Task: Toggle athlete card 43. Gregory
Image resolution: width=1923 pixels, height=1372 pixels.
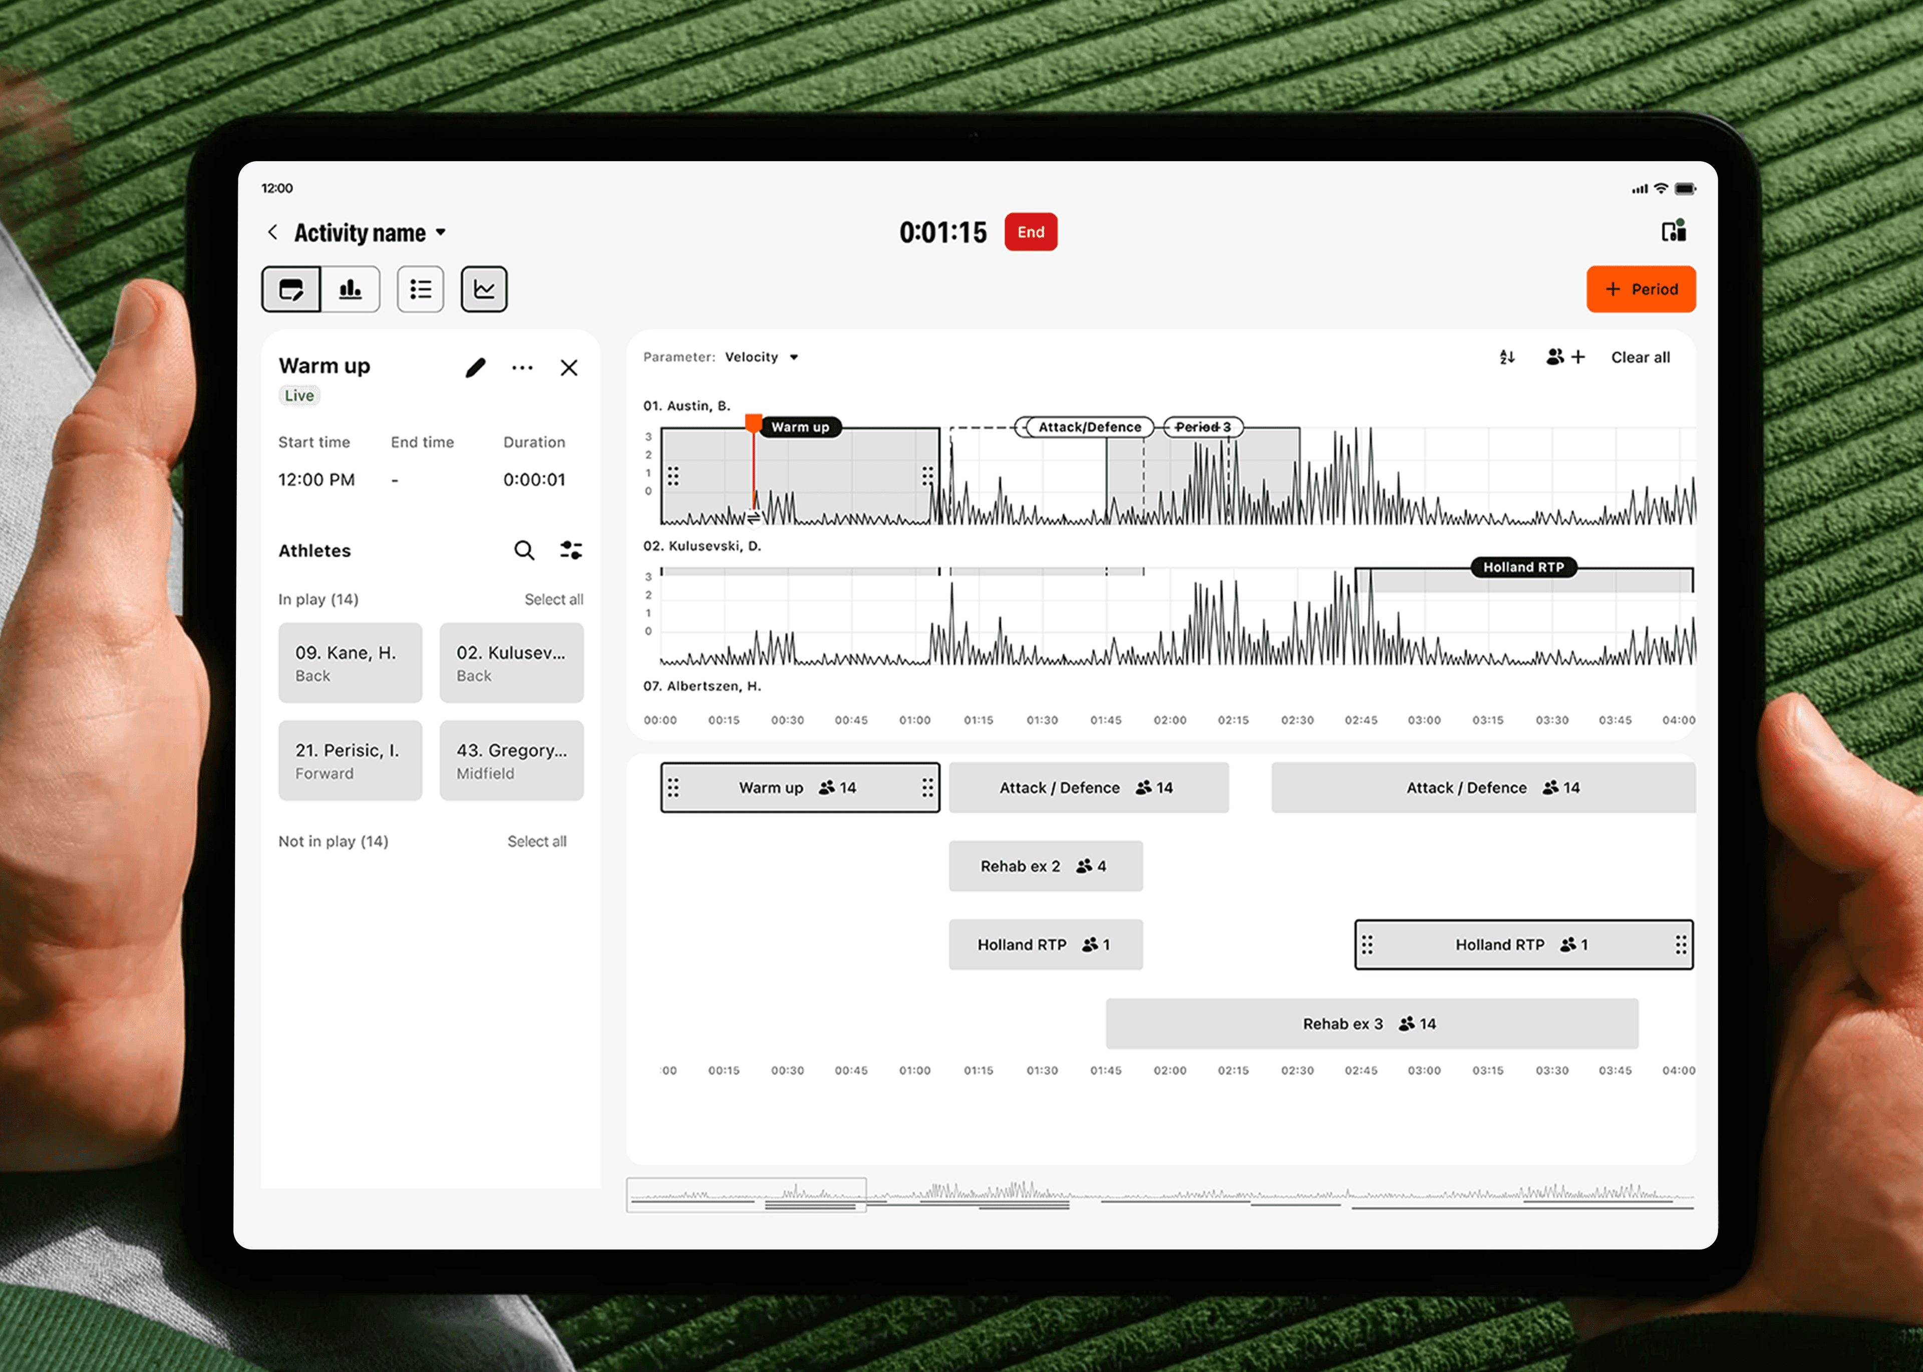Action: pyautogui.click(x=512, y=760)
